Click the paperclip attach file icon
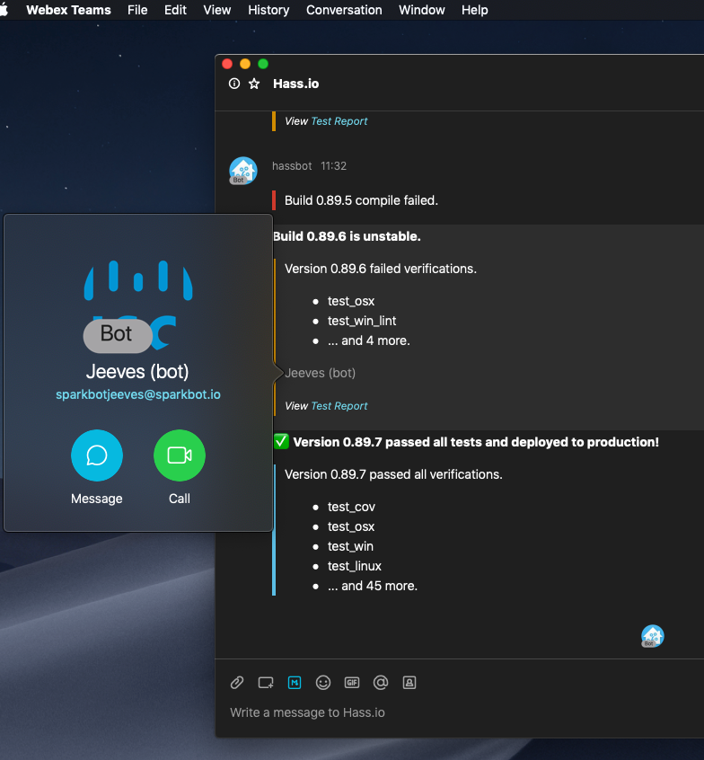The width and height of the screenshot is (704, 760). (237, 683)
